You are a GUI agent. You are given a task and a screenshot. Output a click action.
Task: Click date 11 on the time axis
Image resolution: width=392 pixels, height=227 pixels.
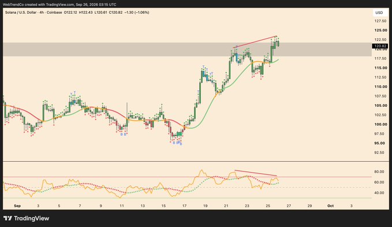tap(122, 206)
